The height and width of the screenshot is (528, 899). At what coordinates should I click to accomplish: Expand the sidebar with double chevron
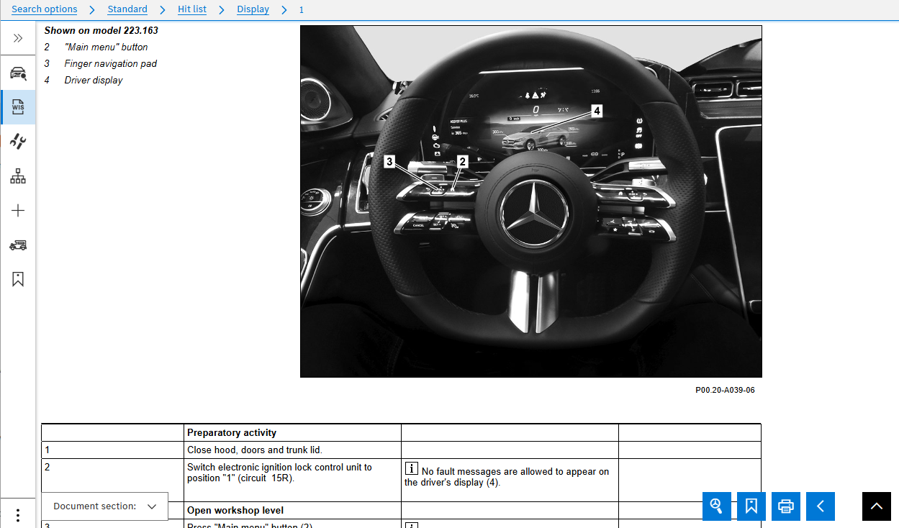18,38
